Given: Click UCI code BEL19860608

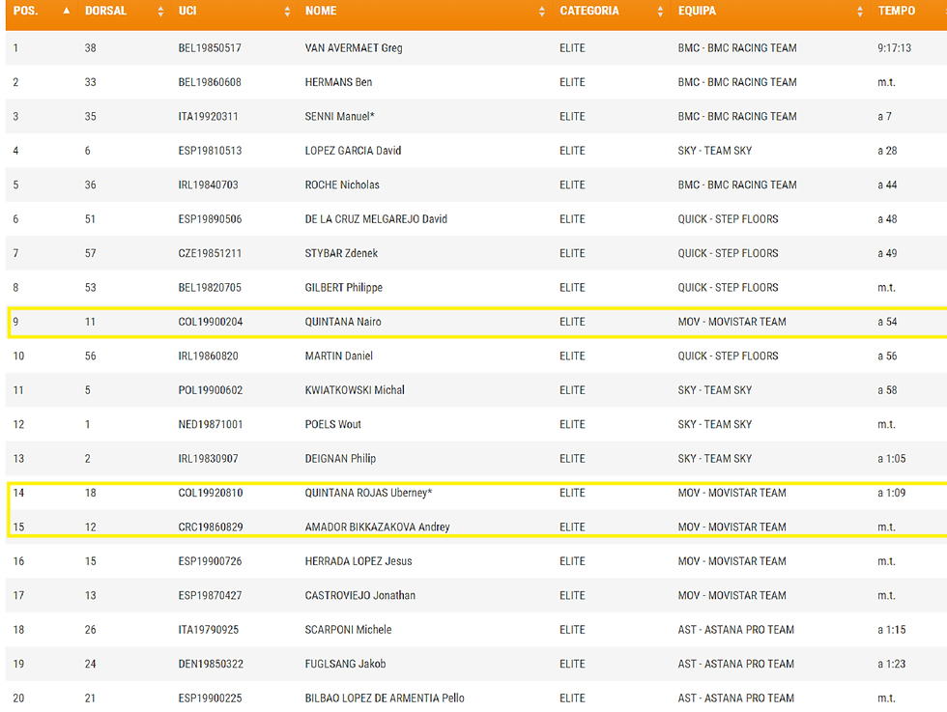Looking at the screenshot, I should [x=210, y=82].
